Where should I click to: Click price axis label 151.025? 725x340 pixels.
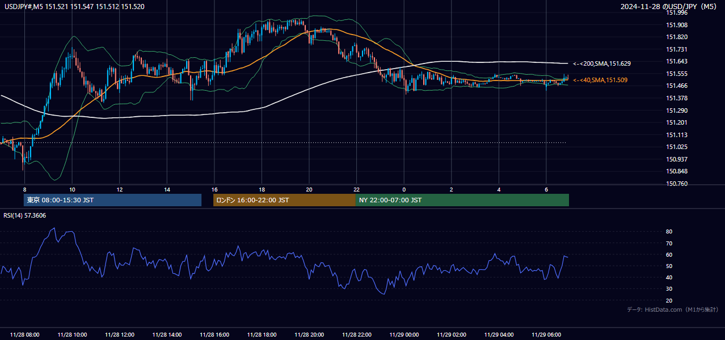coord(677,147)
